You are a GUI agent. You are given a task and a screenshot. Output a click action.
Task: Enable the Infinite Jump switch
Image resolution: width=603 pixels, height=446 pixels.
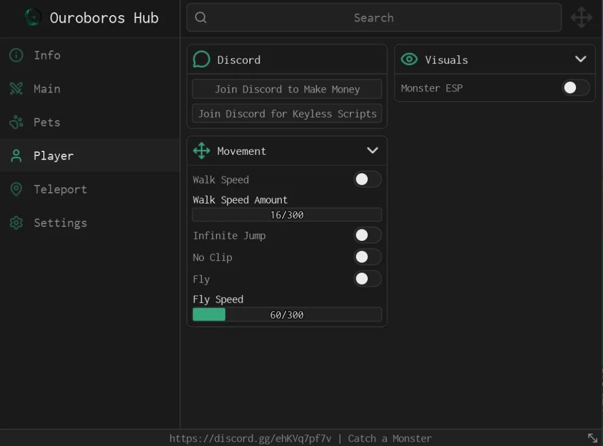[x=367, y=235]
